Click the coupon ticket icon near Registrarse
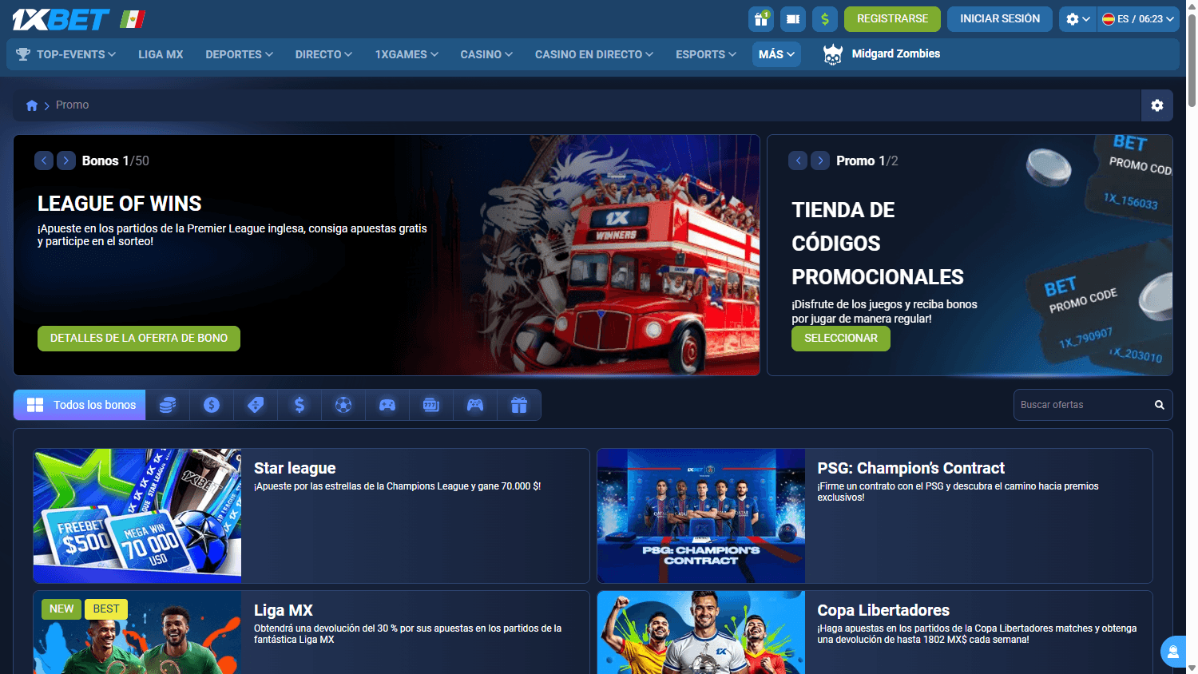The width and height of the screenshot is (1198, 674). coord(792,18)
